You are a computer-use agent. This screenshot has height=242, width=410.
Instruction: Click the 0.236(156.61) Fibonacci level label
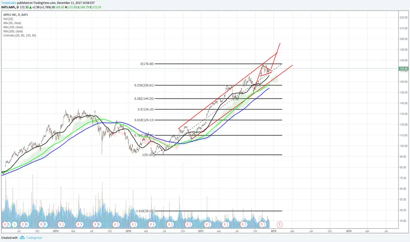click(x=144, y=85)
